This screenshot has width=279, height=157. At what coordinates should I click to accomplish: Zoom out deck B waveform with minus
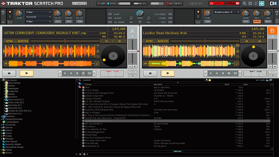[237, 57]
